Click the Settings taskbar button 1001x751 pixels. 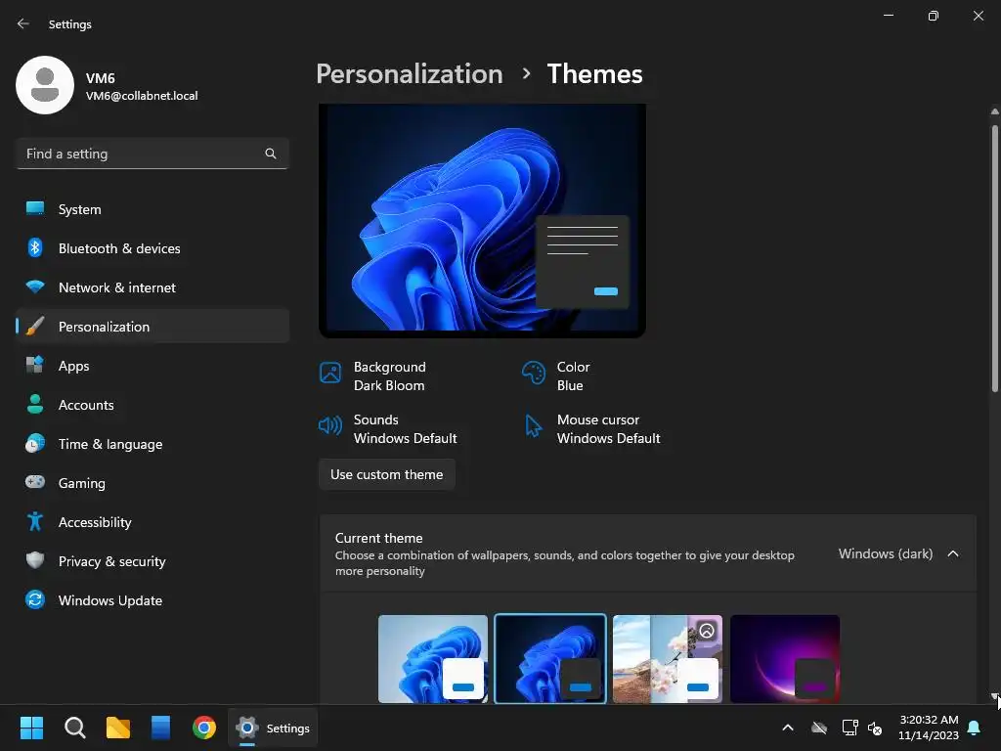click(x=273, y=728)
